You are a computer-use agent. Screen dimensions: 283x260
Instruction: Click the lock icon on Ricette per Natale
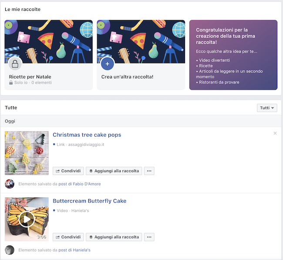[x=15, y=64]
